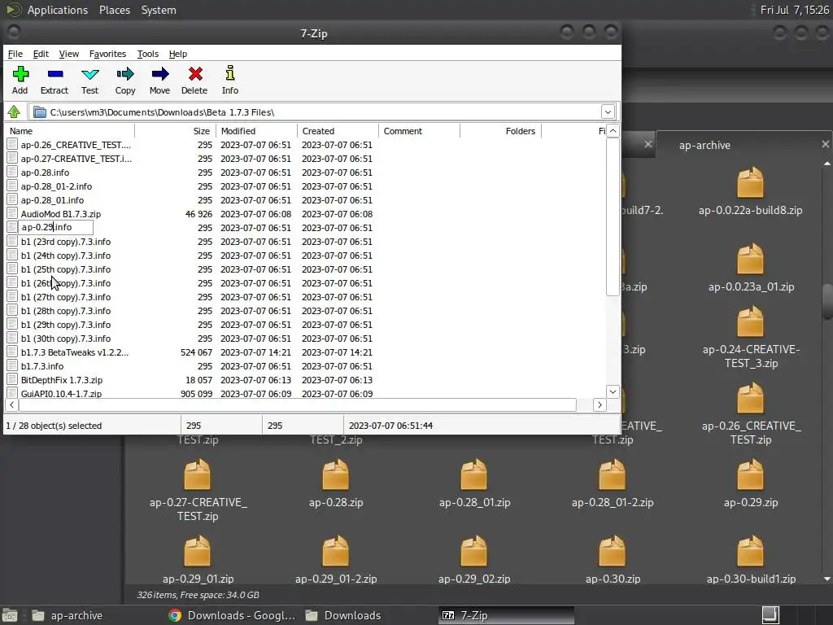Go up one folder with green arrow
This screenshot has width=833, height=625.
point(14,112)
